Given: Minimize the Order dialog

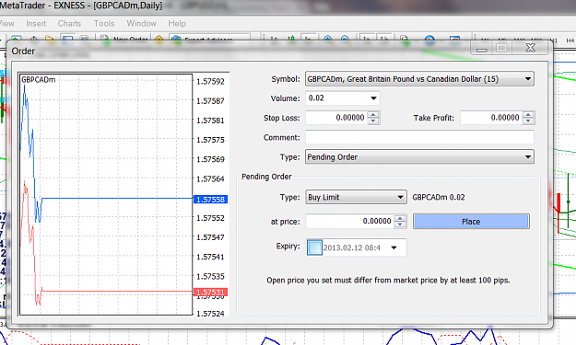Looking at the screenshot, I should click(x=482, y=48).
